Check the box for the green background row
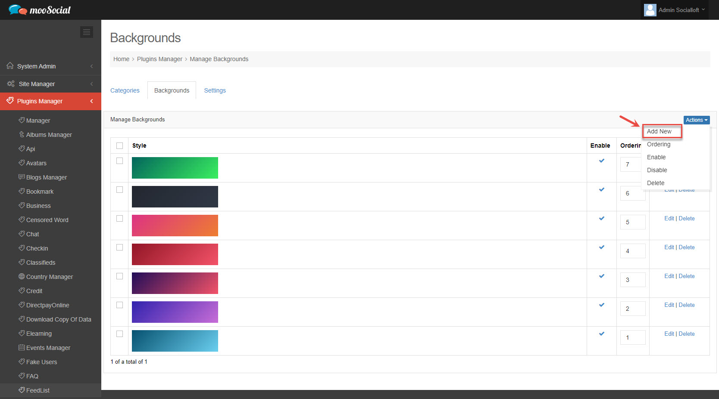This screenshot has height=399, width=719. tap(119, 161)
